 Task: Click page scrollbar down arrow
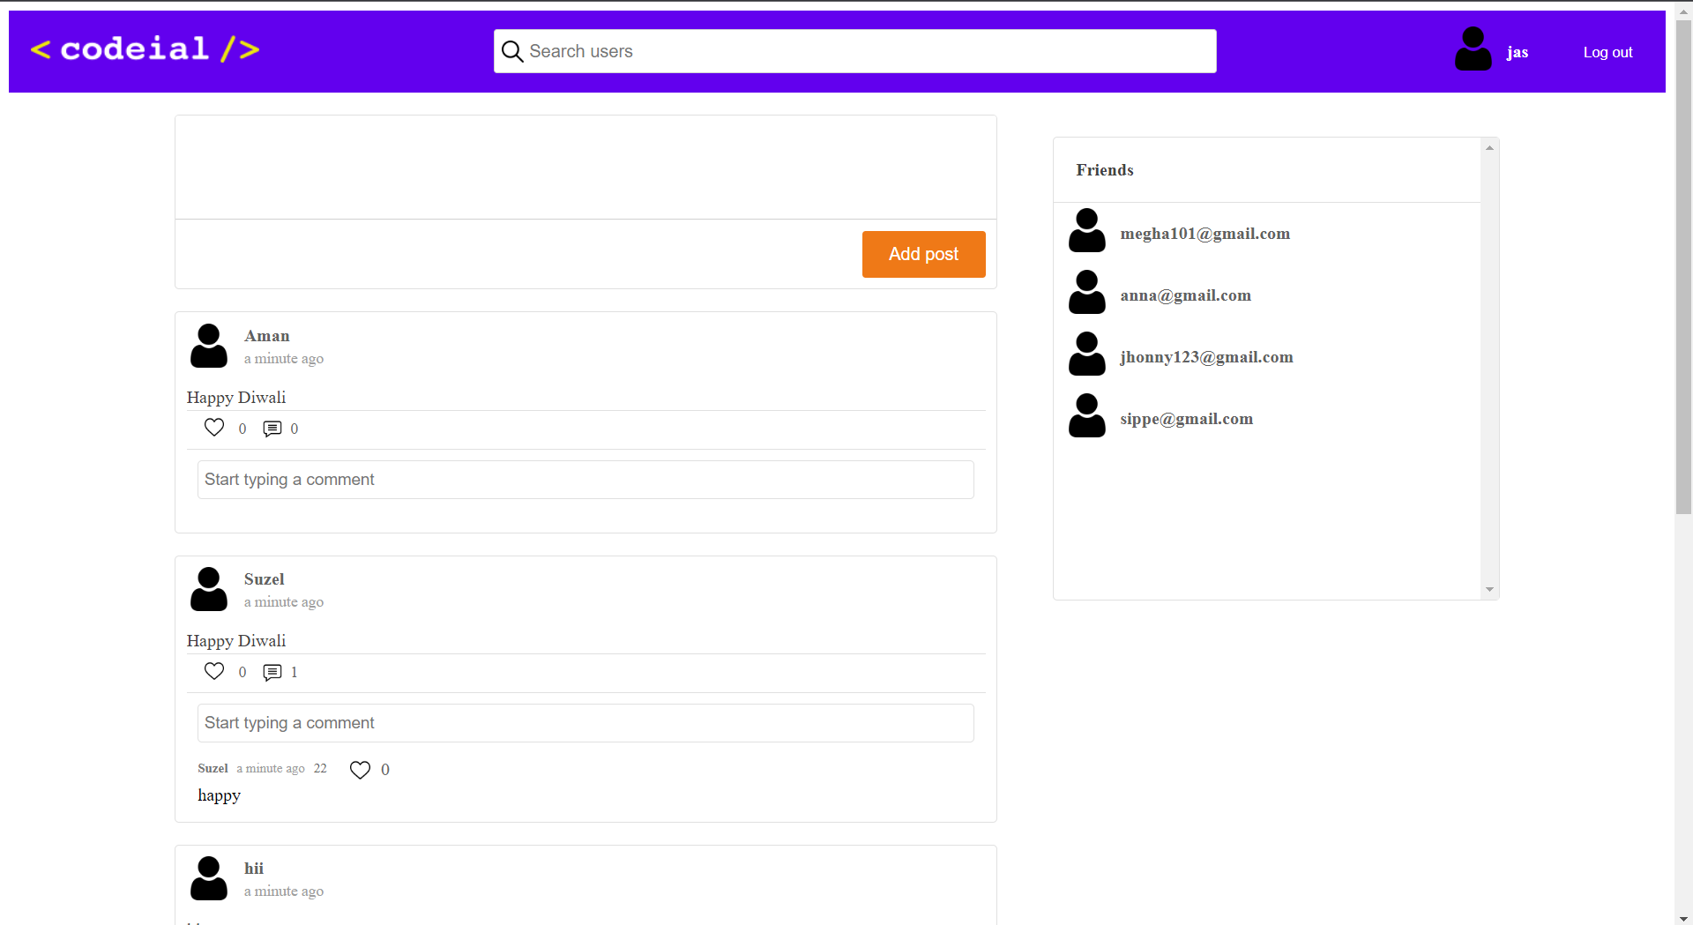tap(1684, 918)
